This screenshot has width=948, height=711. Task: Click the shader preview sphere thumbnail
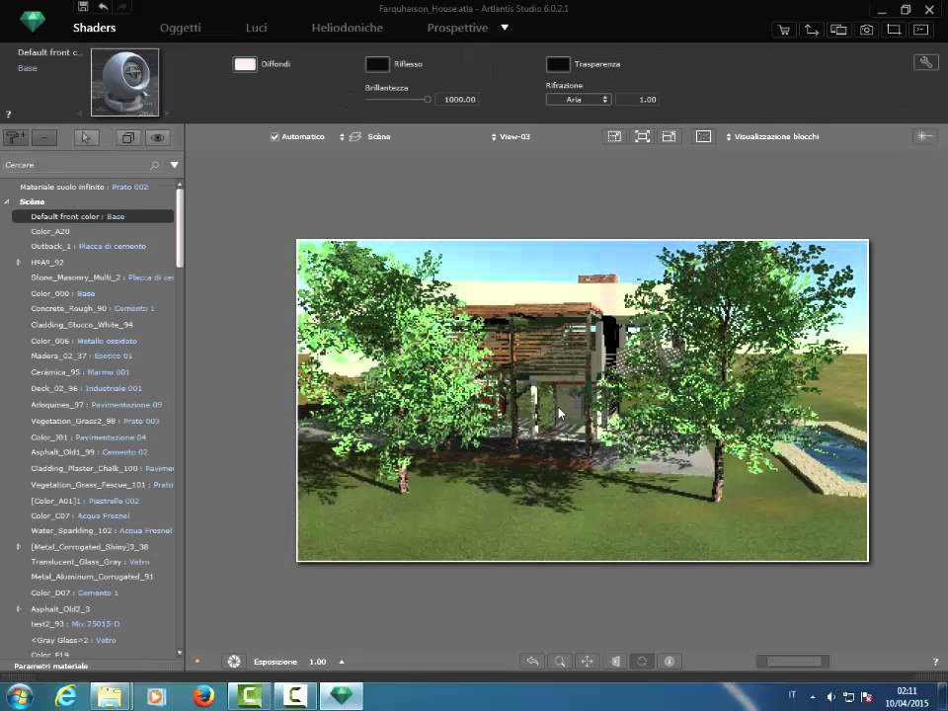click(124, 82)
